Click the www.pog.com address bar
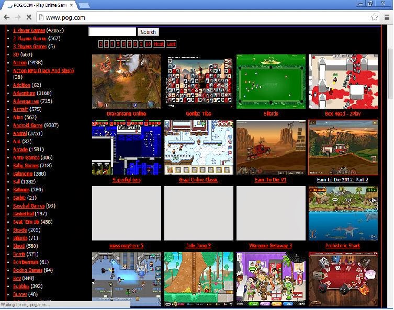Image resolution: width=394 pixels, height=310 pixels. tap(204, 17)
